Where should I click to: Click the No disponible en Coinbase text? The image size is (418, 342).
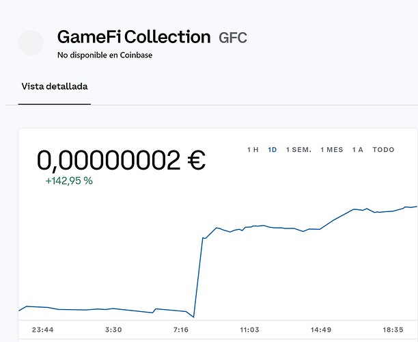(x=104, y=55)
